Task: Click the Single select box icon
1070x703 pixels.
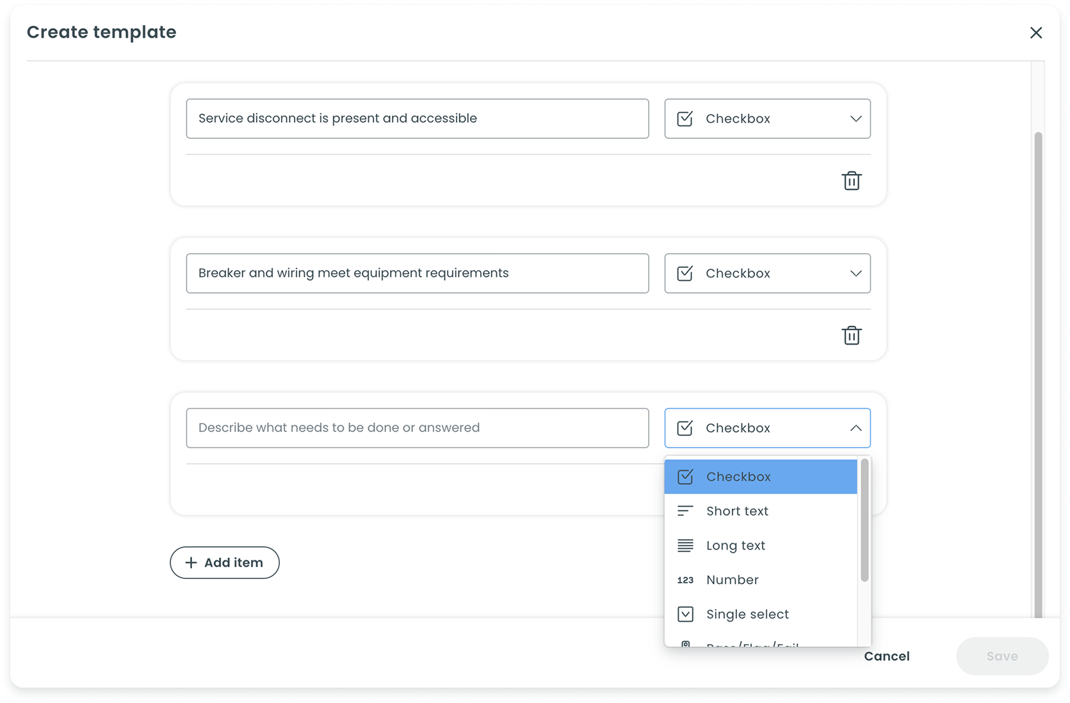Action: [x=685, y=614]
